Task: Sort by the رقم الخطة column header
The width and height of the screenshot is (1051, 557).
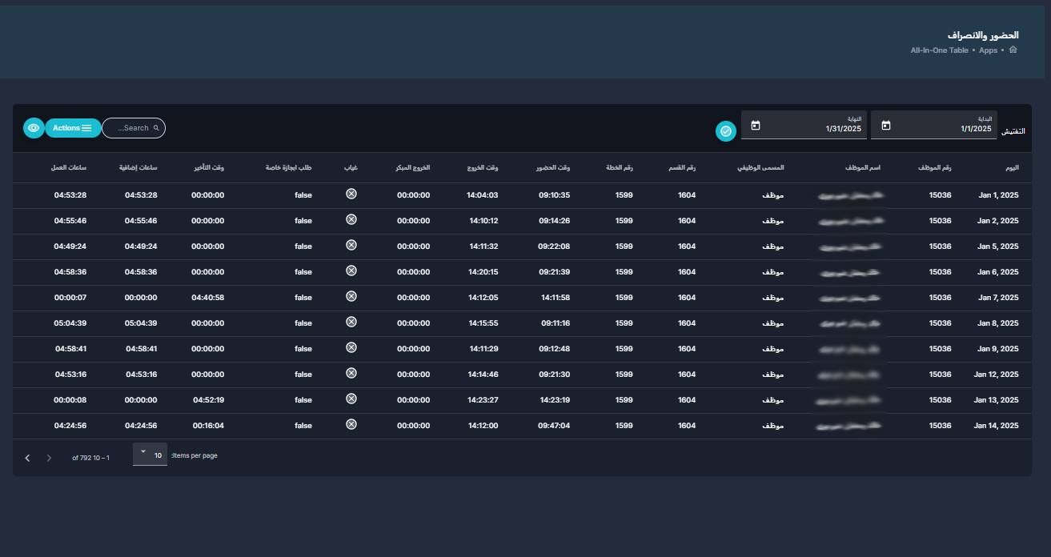Action: click(x=620, y=168)
